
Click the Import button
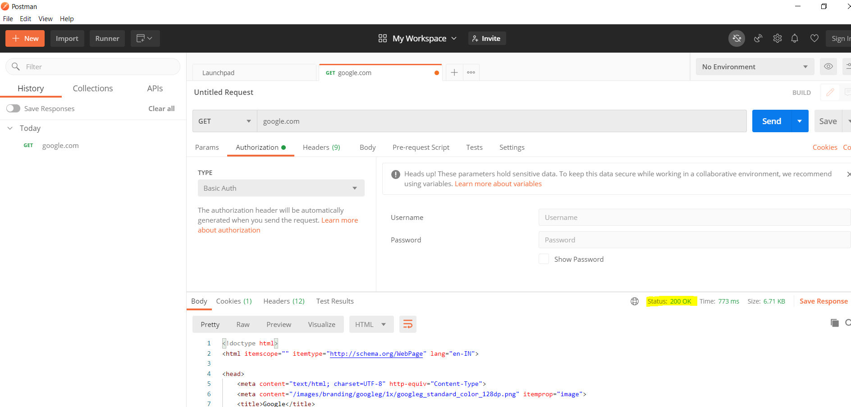point(67,39)
